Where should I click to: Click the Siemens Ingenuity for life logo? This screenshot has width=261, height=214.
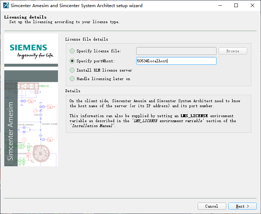coord(31,51)
